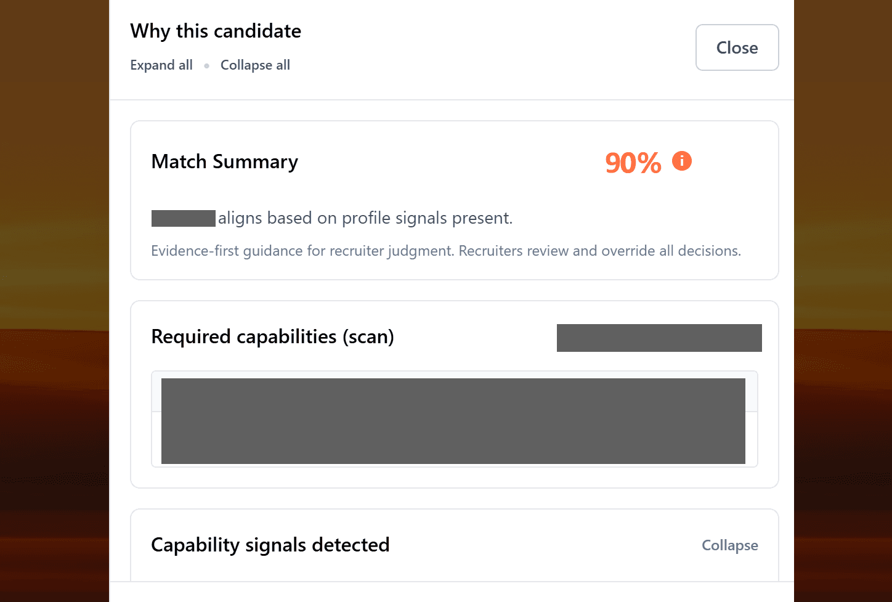The image size is (892, 602).
Task: Collapse all sections using Collapse all
Action: coord(255,65)
